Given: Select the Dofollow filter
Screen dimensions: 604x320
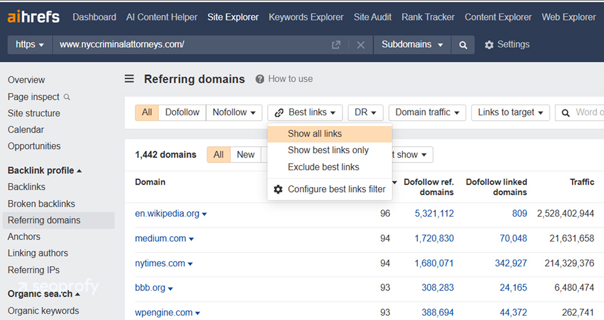Looking at the screenshot, I should pos(182,112).
